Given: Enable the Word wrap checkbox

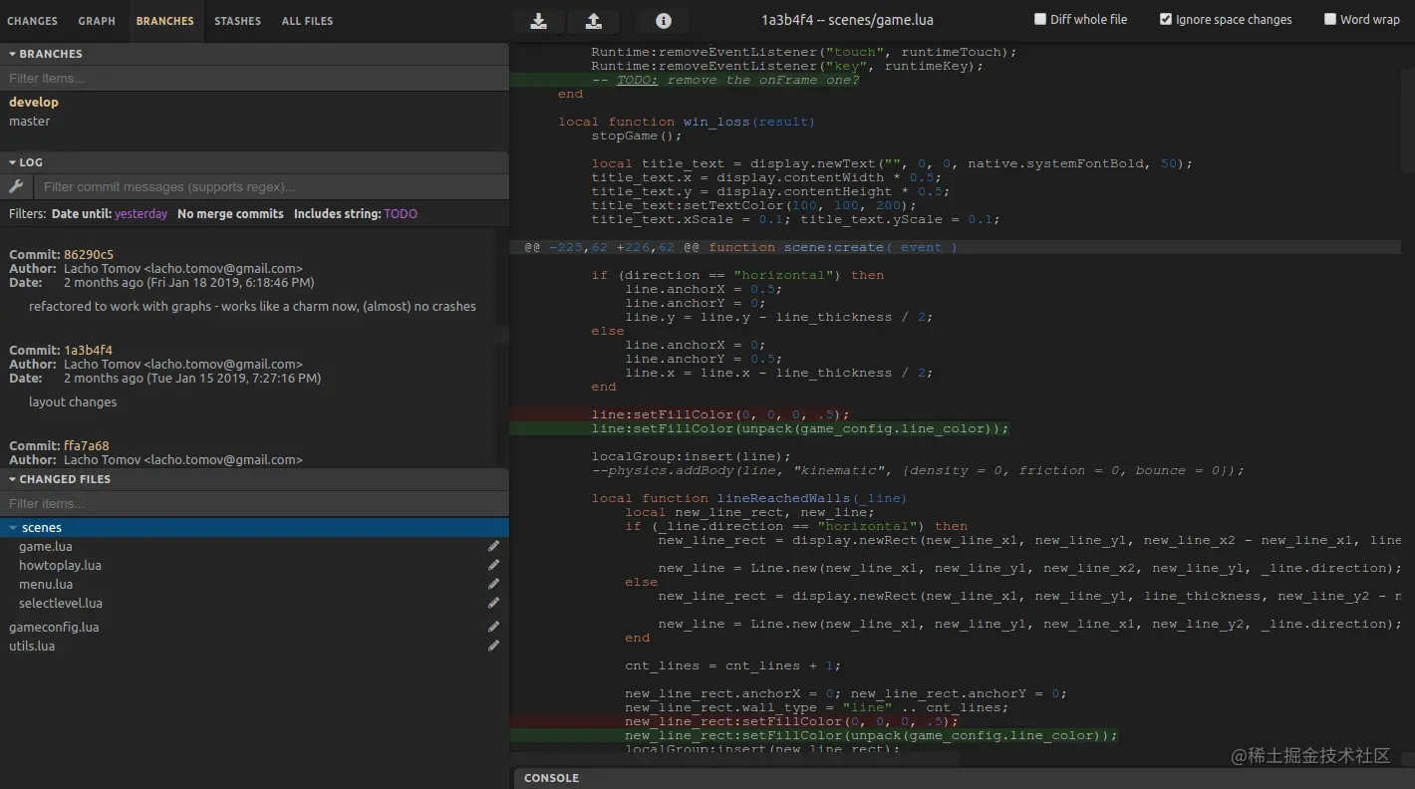Looking at the screenshot, I should pos(1330,19).
